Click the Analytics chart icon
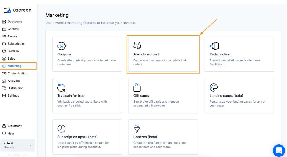287x157 pixels. [x=4, y=81]
